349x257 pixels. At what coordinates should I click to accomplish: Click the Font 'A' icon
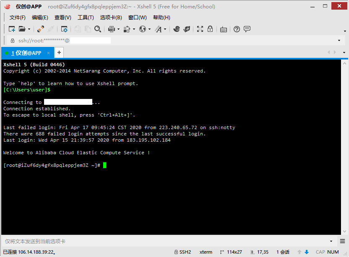[x=159, y=29]
